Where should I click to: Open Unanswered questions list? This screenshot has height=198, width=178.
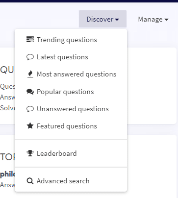click(x=71, y=109)
